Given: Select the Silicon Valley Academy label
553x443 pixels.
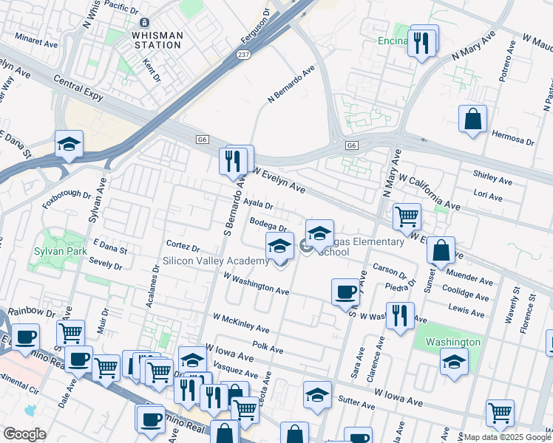Looking at the screenshot, I should (x=216, y=261).
